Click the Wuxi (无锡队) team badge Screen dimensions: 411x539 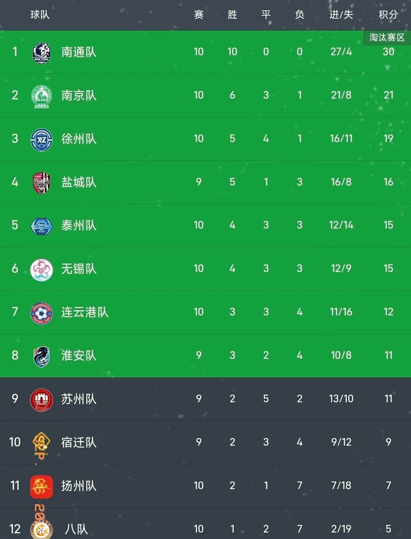tap(42, 269)
